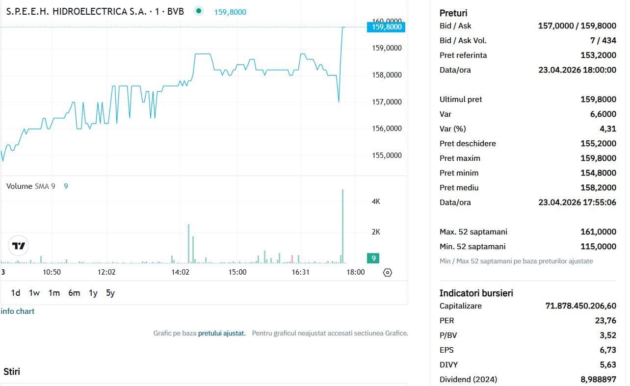Click the red volume bar near 16:31
The height and width of the screenshot is (386, 630).
pyautogui.click(x=292, y=259)
